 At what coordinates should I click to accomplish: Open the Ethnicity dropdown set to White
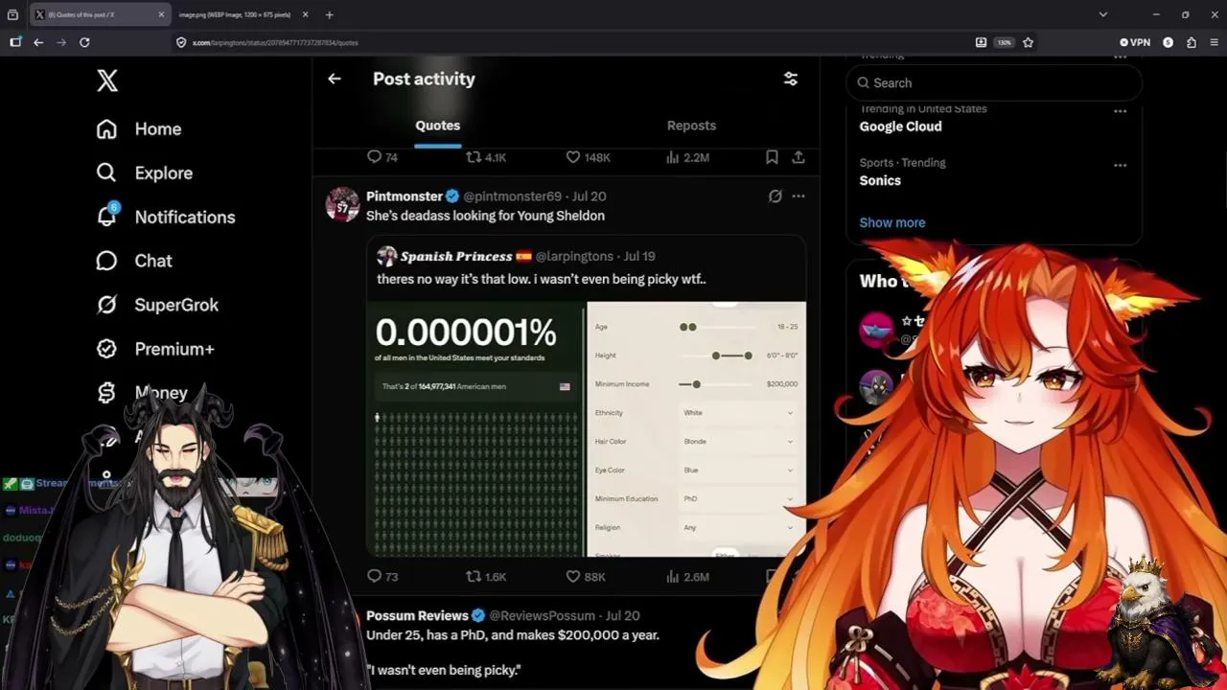point(737,413)
